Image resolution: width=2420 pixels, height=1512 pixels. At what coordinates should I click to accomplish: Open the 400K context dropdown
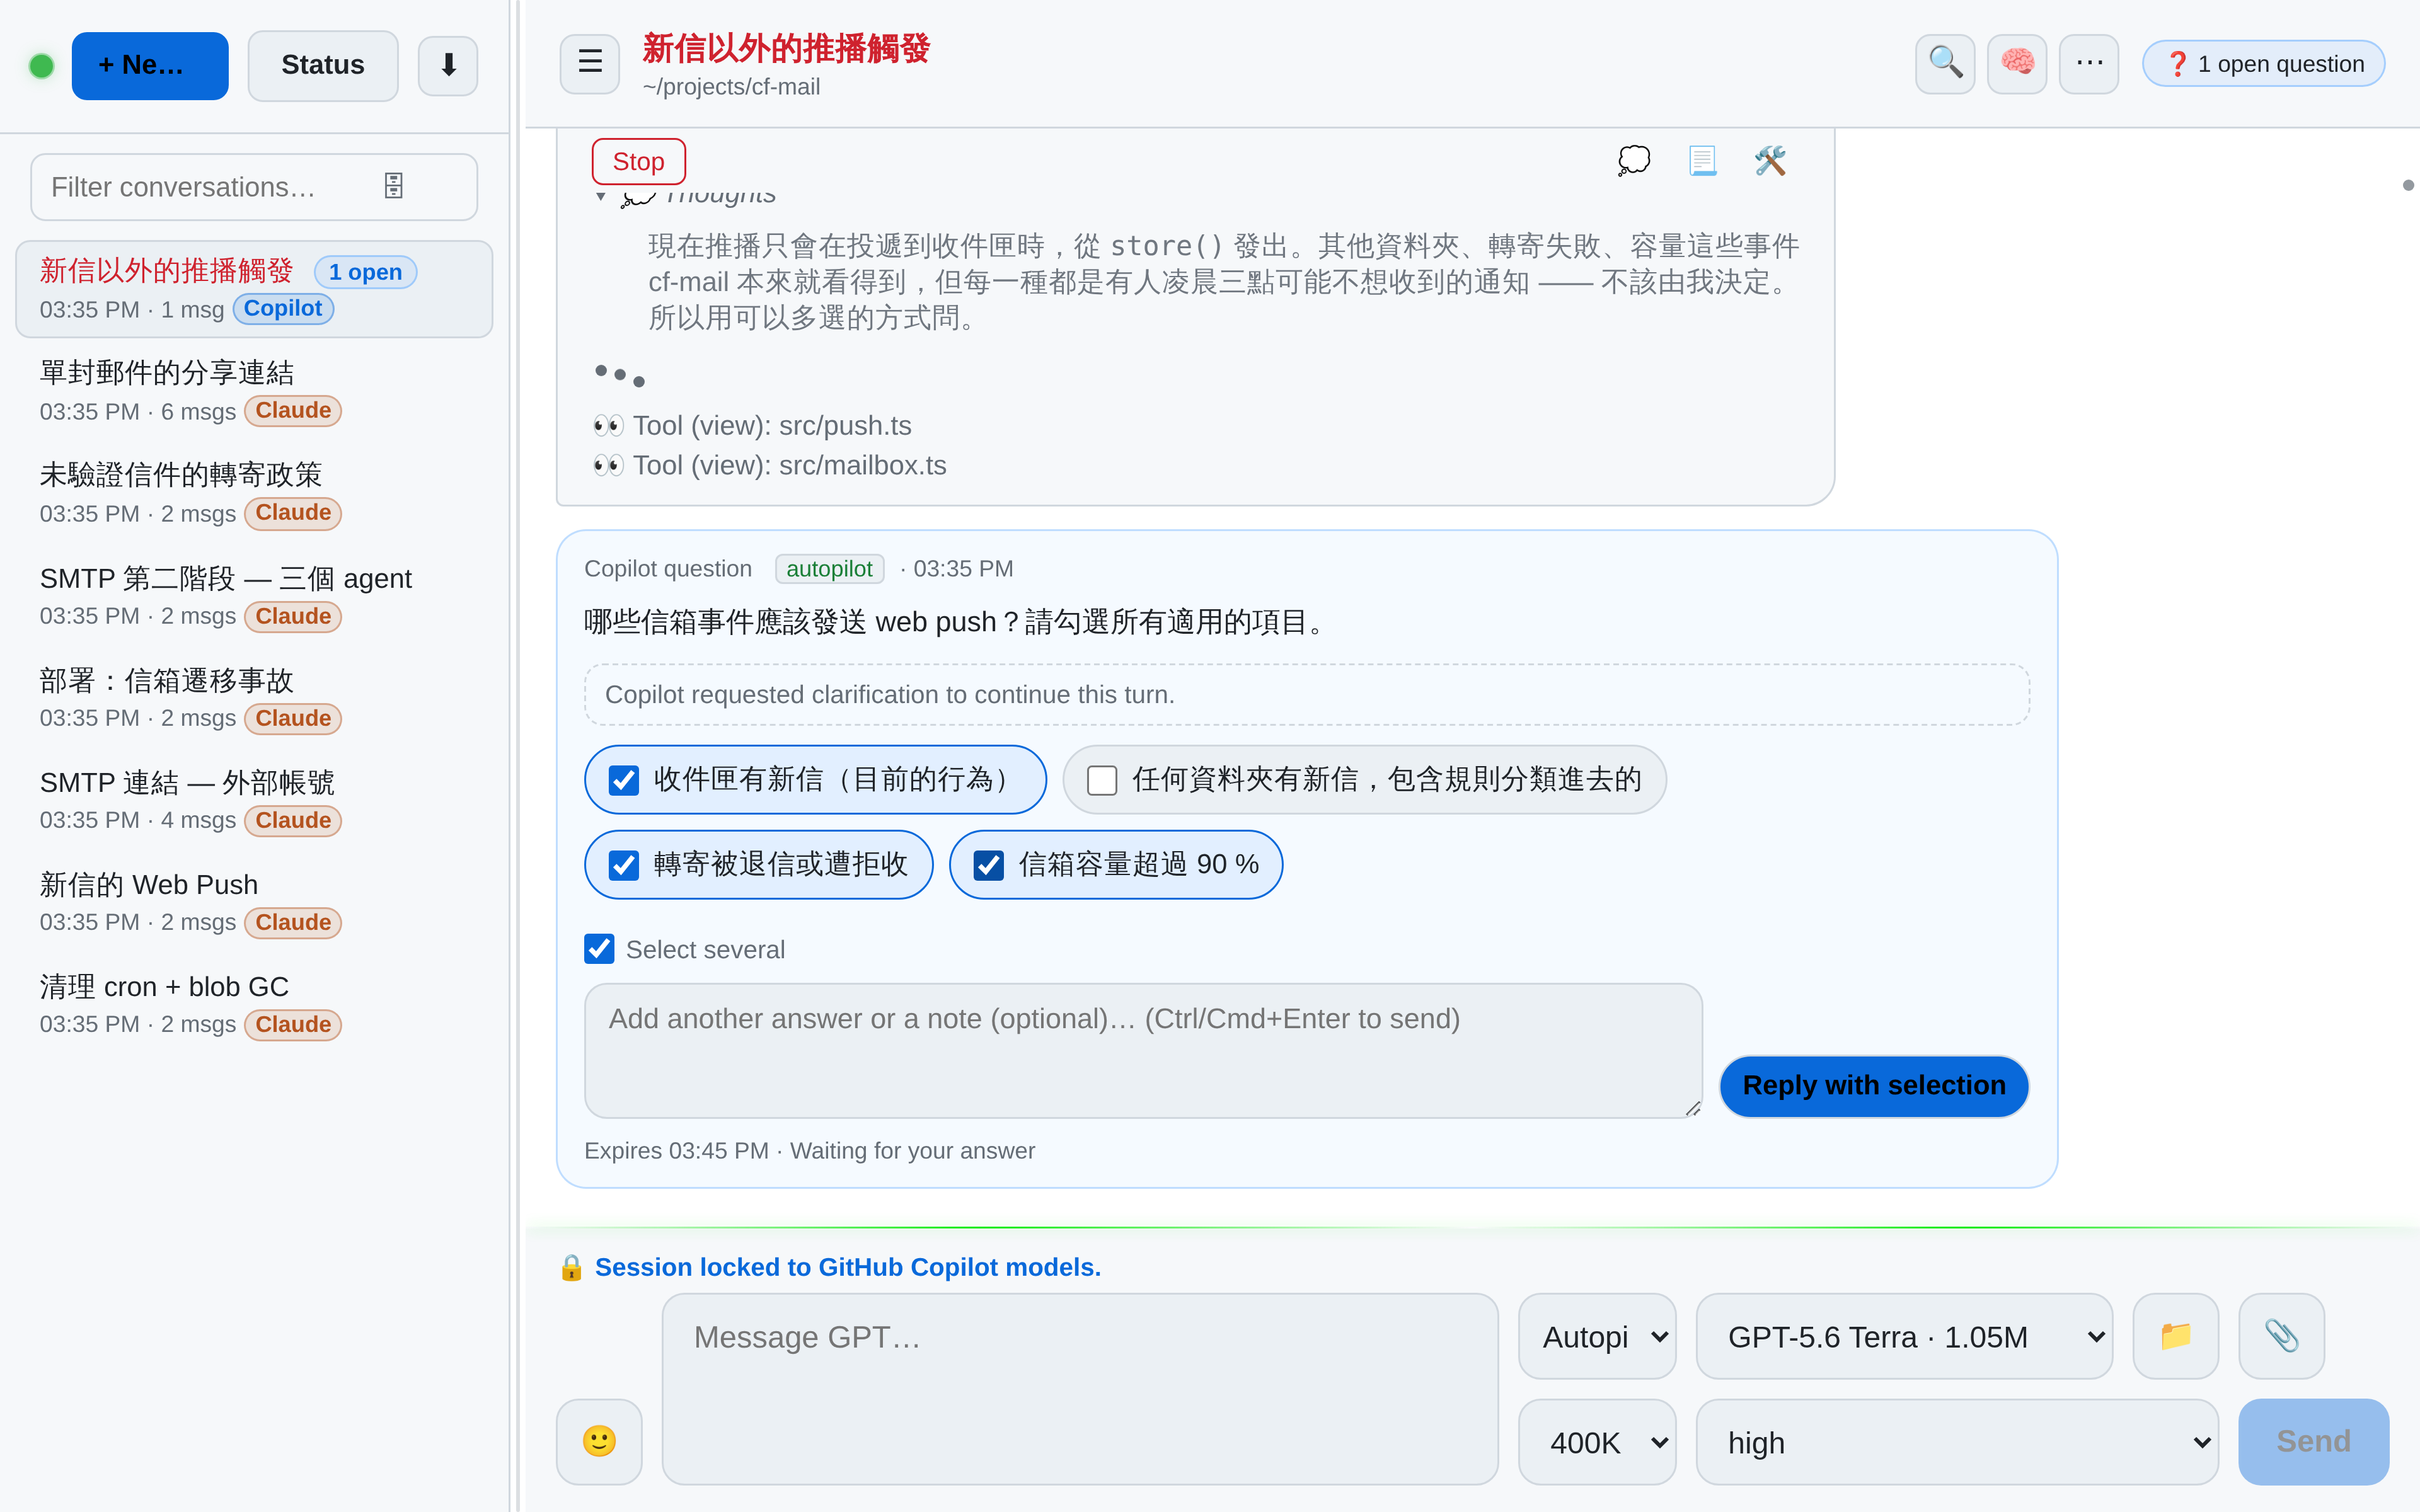coord(1596,1441)
